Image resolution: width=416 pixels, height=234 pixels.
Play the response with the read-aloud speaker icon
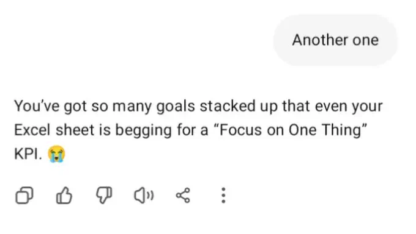pos(144,196)
